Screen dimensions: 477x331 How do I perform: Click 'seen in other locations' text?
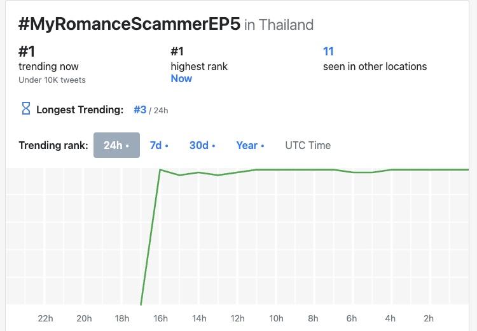[375, 66]
